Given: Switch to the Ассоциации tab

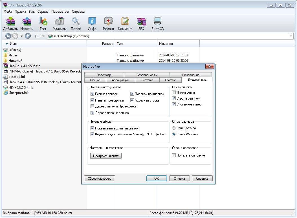Looking at the screenshot, I should pyautogui.click(x=120, y=80).
